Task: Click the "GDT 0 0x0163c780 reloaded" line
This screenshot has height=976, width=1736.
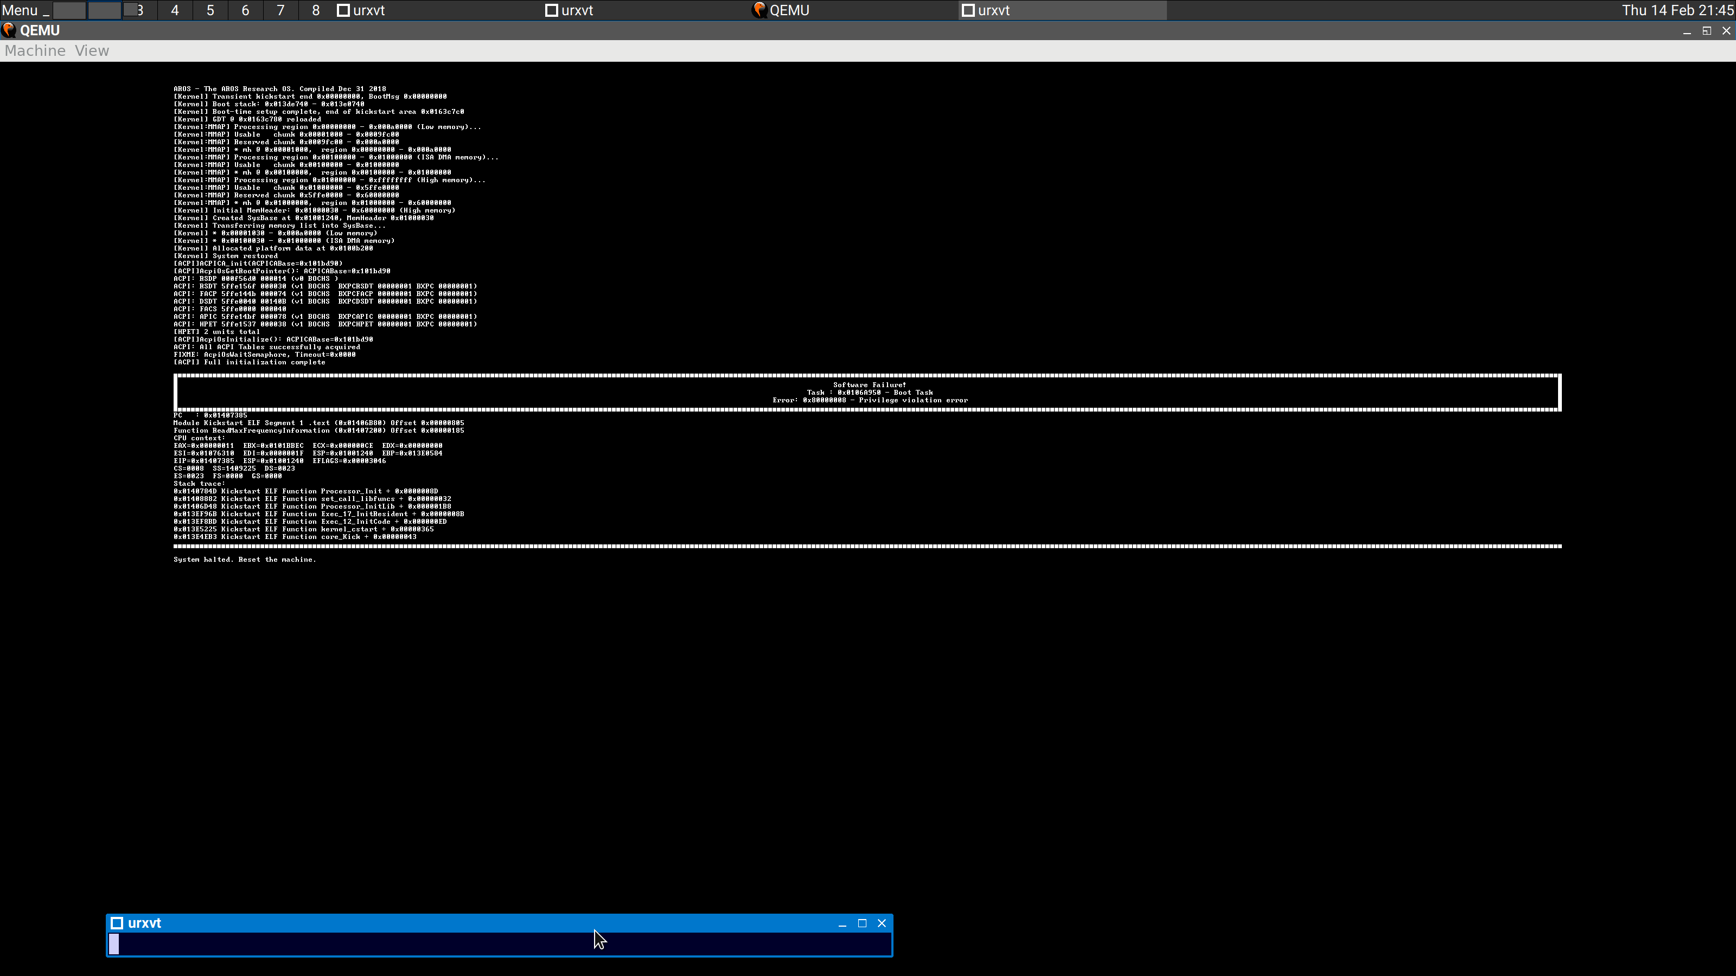Action: coord(247,119)
